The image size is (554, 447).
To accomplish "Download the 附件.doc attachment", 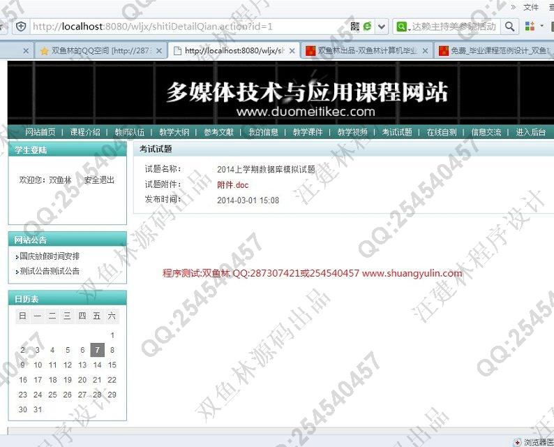I will [x=233, y=185].
